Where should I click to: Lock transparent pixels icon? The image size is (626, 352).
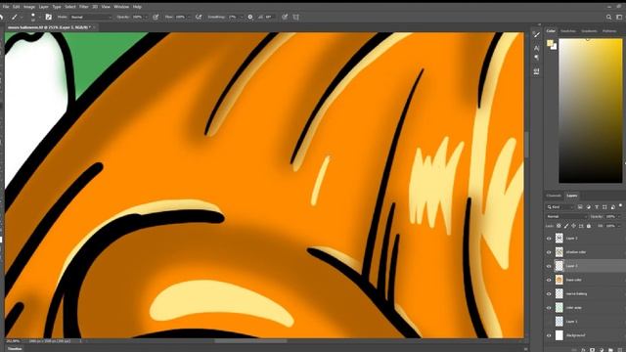pyautogui.click(x=559, y=226)
